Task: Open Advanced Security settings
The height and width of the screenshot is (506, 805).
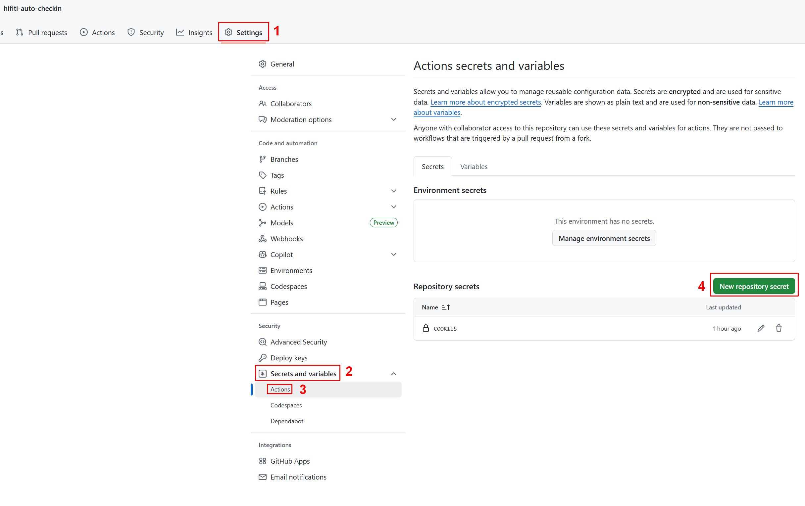Action: click(x=298, y=342)
